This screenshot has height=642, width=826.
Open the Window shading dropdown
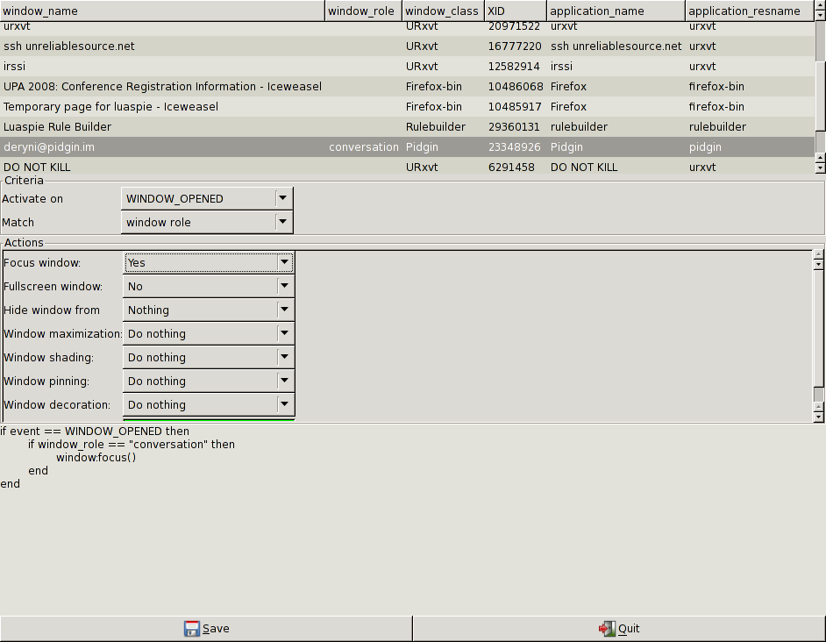[209, 357]
